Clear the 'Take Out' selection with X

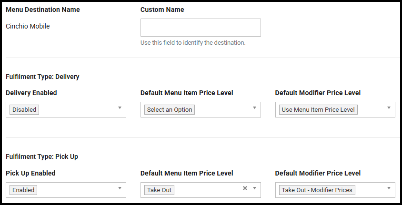pyautogui.click(x=245, y=188)
